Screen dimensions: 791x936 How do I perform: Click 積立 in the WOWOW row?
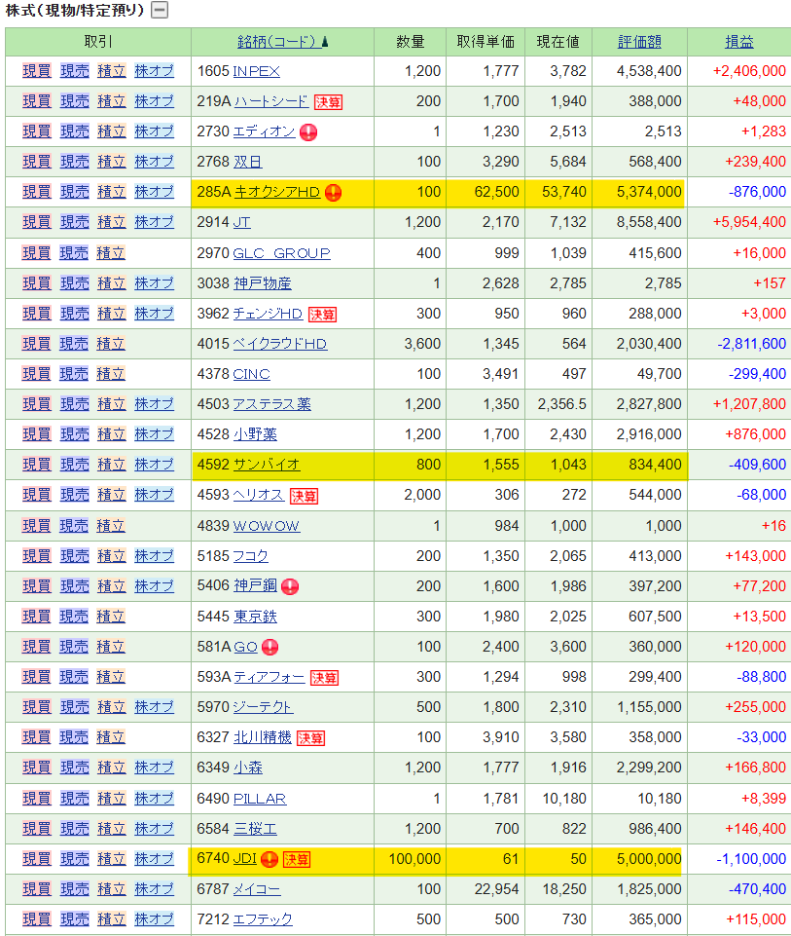point(111,526)
